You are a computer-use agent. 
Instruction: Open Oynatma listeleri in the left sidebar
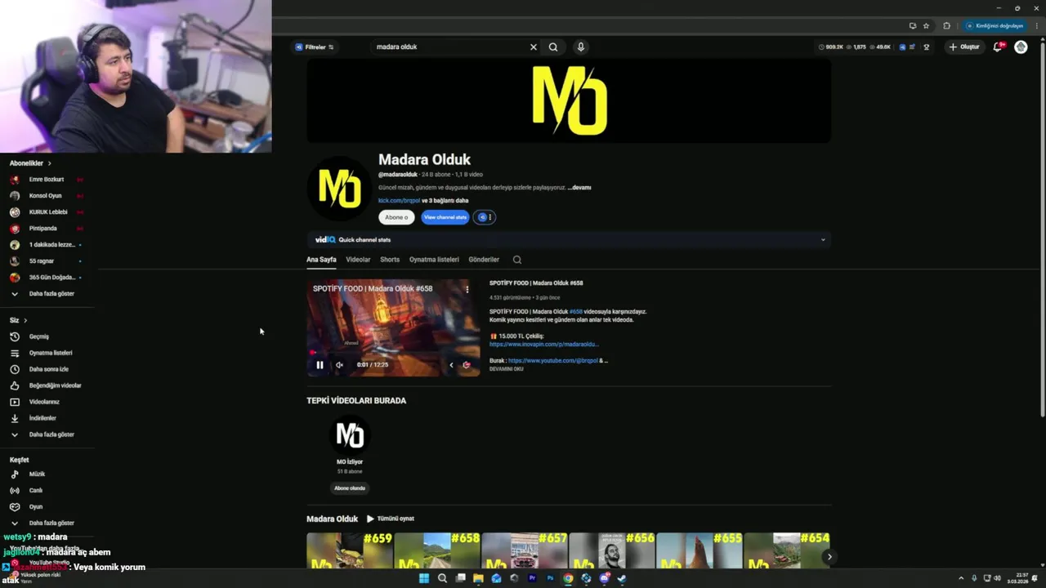[51, 353]
